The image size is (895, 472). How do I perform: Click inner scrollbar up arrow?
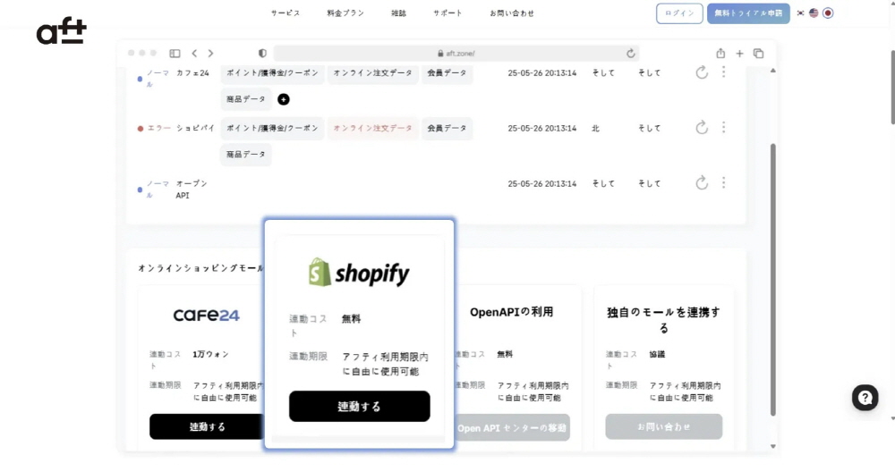(773, 71)
